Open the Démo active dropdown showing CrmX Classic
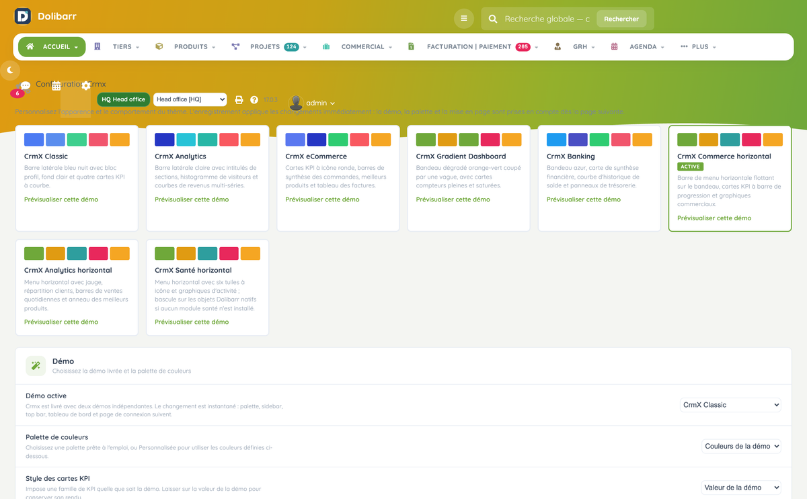Viewport: 807px width, 499px height. 730,405
